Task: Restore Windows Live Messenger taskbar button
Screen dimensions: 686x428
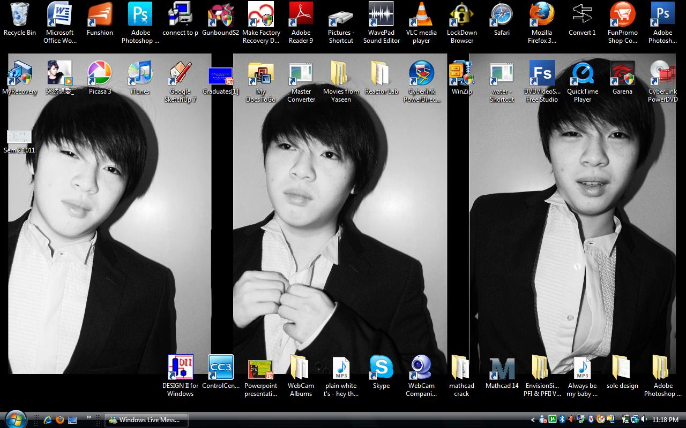Action: (x=145, y=420)
